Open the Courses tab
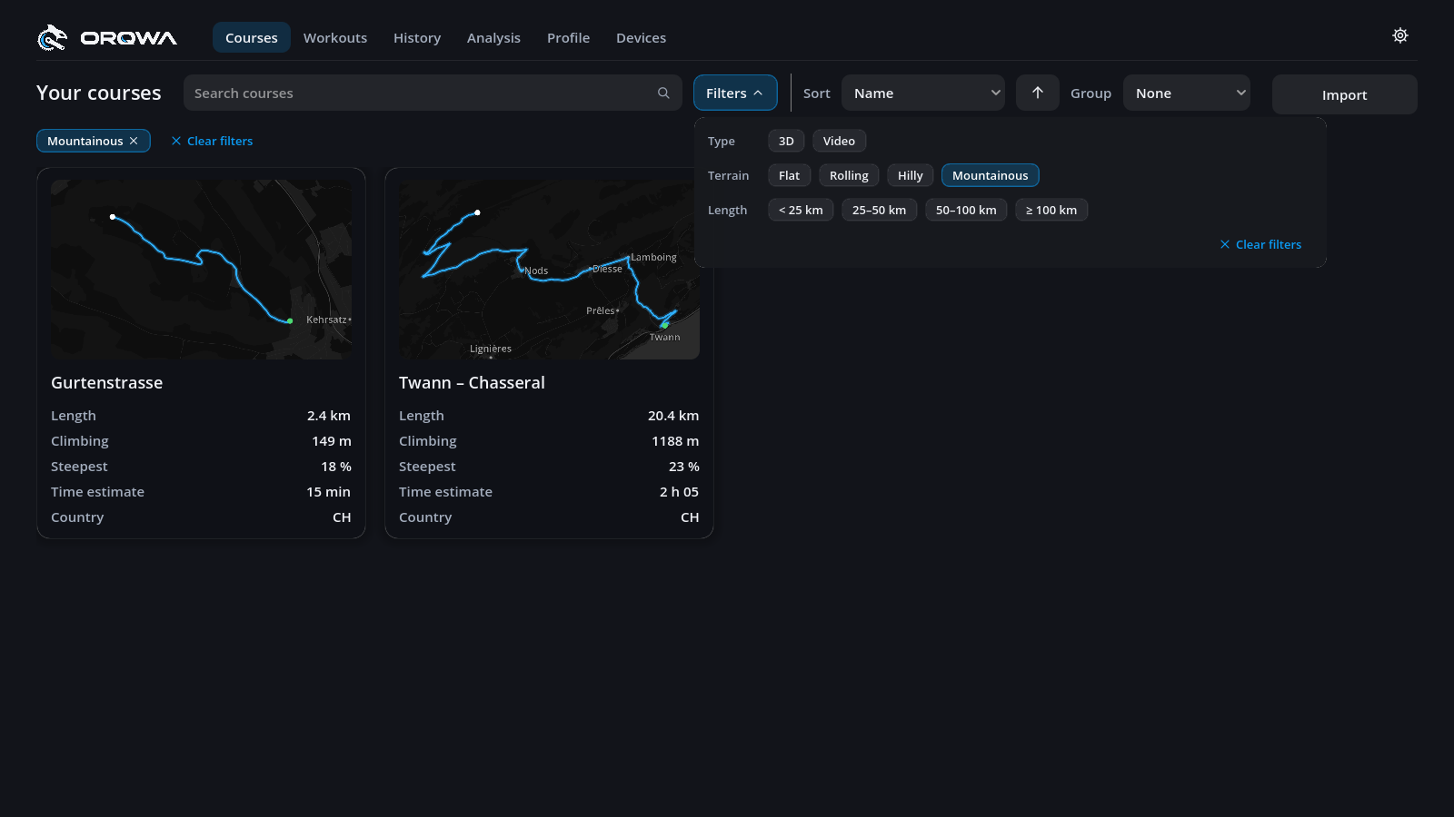 coord(252,37)
